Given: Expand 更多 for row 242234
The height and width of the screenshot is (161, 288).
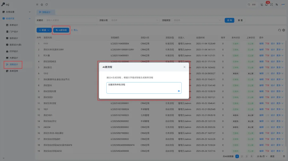Looking at the screenshot, I should tap(280, 127).
